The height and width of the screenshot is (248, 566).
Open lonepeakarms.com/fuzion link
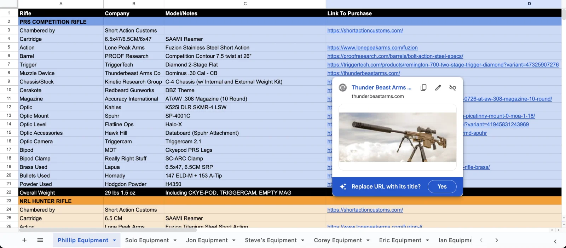(x=372, y=47)
